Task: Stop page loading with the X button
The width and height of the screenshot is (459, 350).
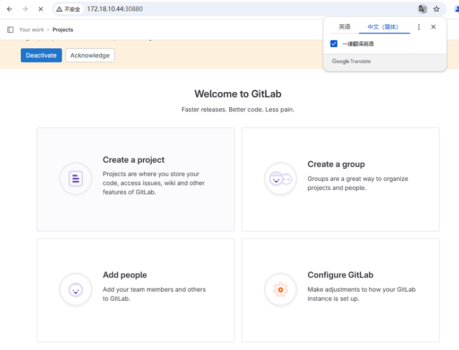Action: (x=41, y=9)
